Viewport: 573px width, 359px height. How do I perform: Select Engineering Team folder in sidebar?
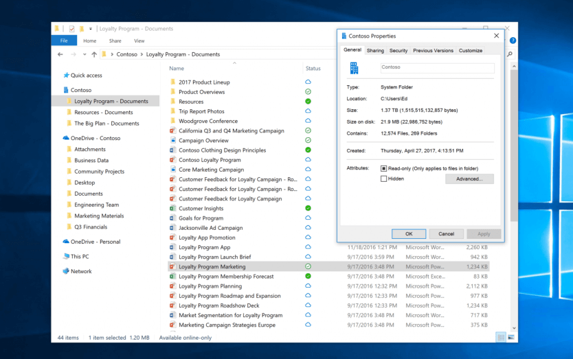[x=96, y=205]
